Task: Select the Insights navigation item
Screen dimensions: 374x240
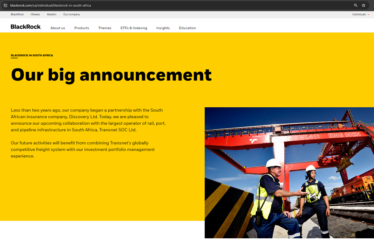Action: 163,28
